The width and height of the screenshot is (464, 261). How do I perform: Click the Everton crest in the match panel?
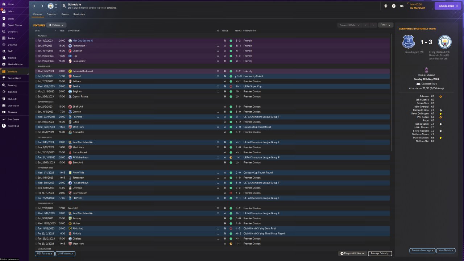click(x=409, y=42)
